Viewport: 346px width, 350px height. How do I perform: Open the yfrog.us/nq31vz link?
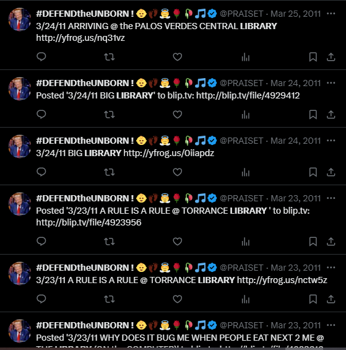pos(80,38)
